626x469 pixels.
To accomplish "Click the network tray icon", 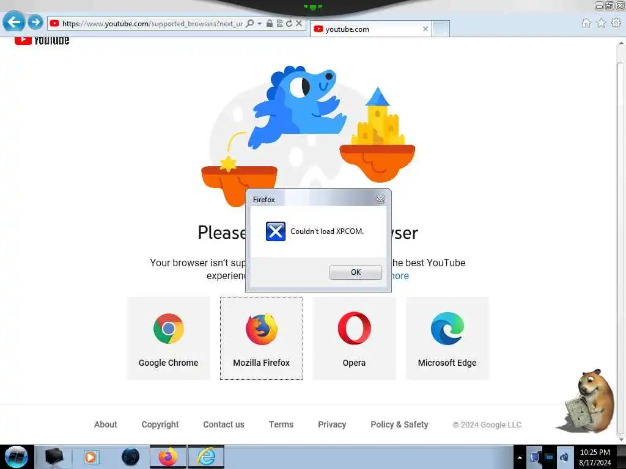I will coord(549,457).
